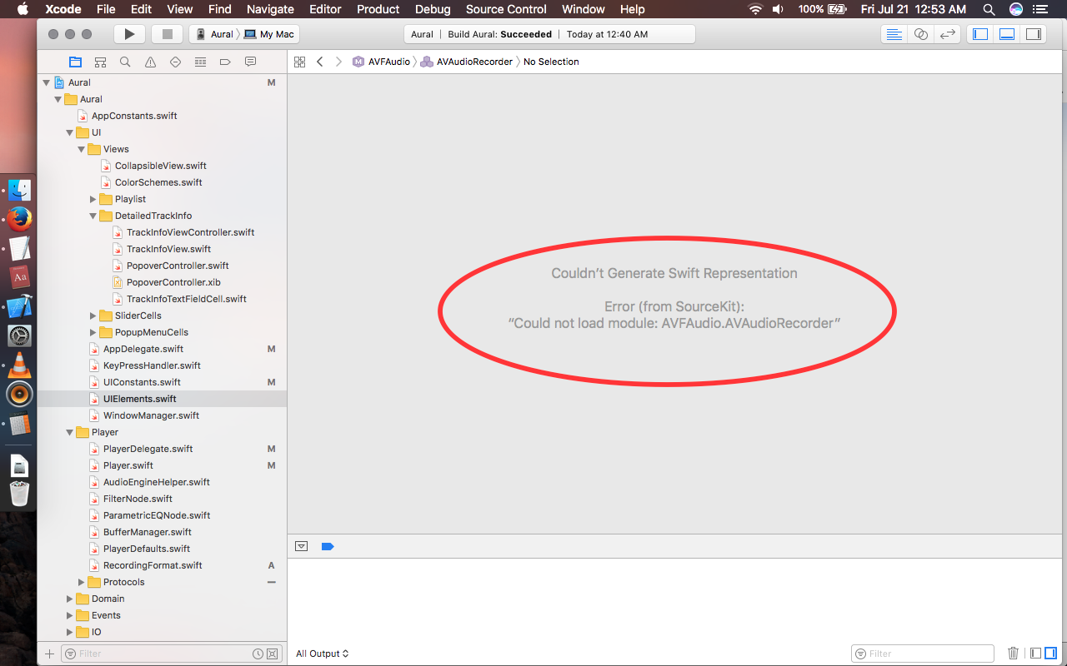This screenshot has height=666, width=1067.
Task: Open the Debug menu
Action: tap(433, 9)
